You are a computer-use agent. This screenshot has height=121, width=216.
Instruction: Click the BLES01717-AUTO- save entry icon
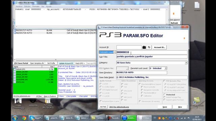pyautogui.click(x=15, y=30)
